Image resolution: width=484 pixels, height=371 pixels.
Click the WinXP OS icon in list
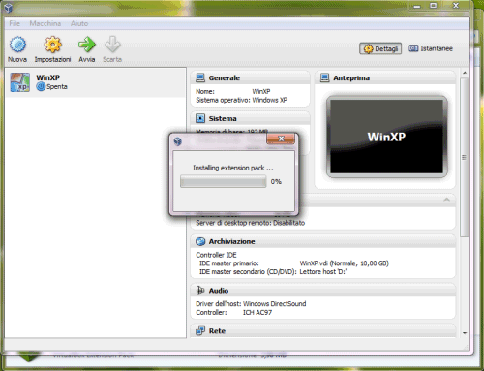[20, 82]
